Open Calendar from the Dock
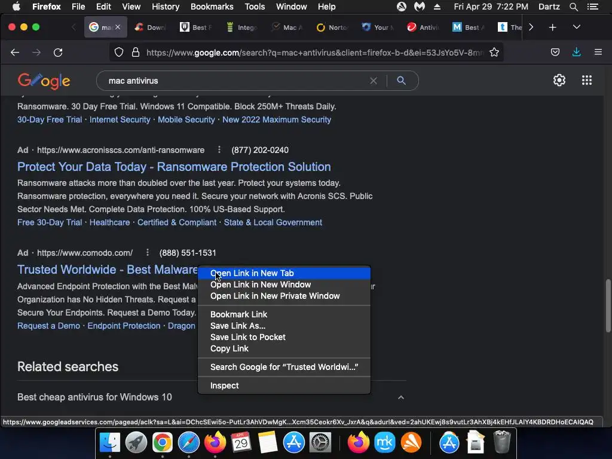The height and width of the screenshot is (459, 612). (x=241, y=443)
